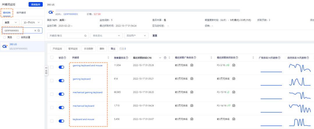Open ad rank snapshot for keyboard and mouse
Screen dimensions: 314x129
(192, 119)
